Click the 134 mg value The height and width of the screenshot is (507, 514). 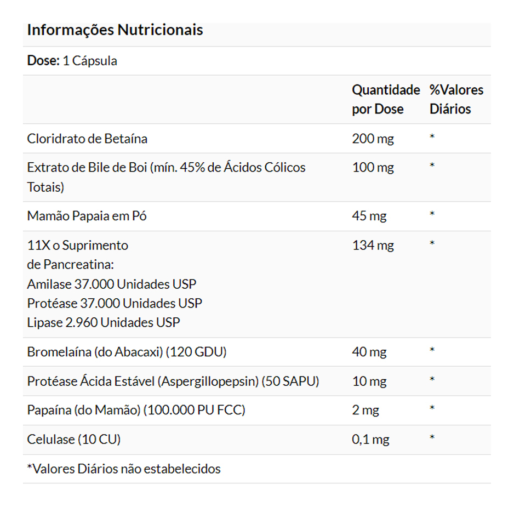[x=373, y=245]
